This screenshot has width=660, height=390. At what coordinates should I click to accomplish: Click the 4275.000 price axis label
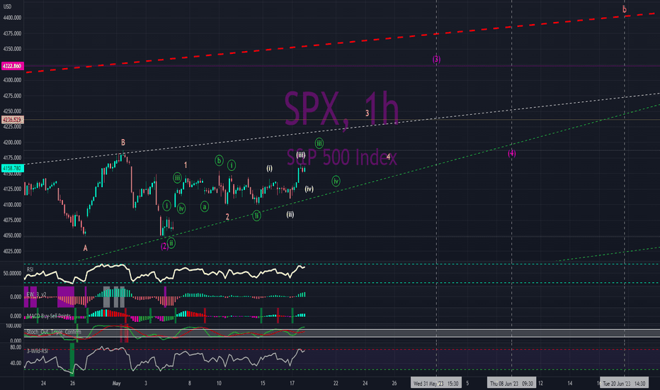pos(12,96)
